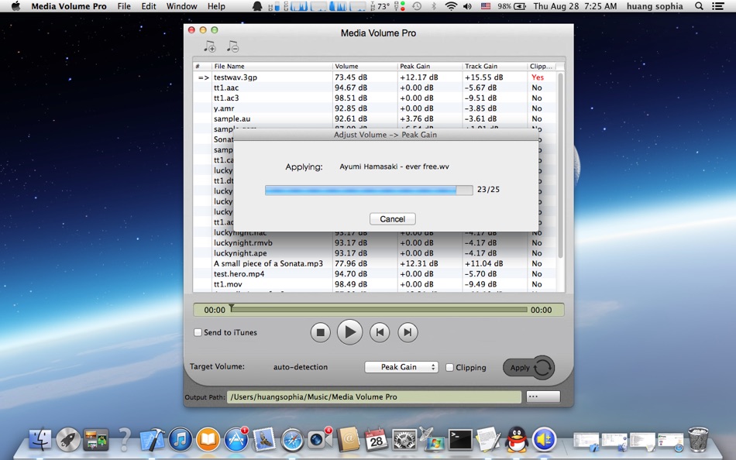Select the tt1.ac3 file row
This screenshot has height=460, width=736.
pyautogui.click(x=374, y=98)
